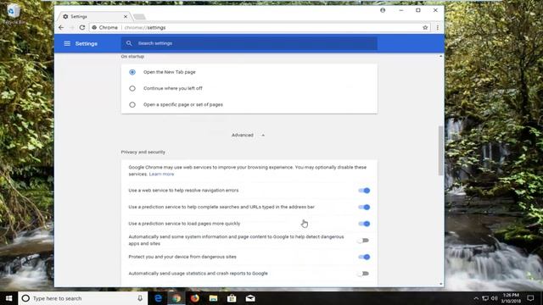Open network status tray icon
The width and height of the screenshot is (543, 305).
tap(485, 298)
